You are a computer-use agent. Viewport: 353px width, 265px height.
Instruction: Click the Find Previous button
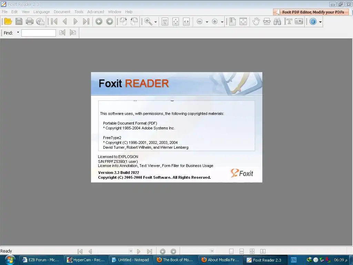pyautogui.click(x=62, y=33)
